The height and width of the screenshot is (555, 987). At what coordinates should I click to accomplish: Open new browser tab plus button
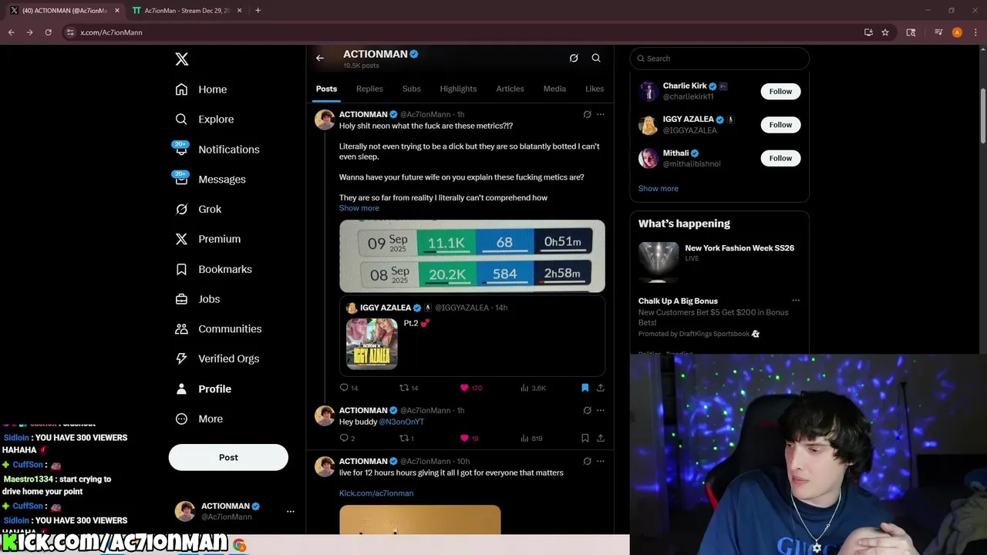(x=258, y=11)
